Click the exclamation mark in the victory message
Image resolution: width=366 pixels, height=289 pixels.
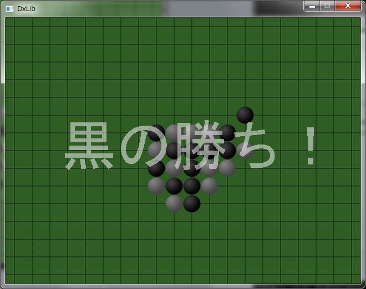[311, 147]
